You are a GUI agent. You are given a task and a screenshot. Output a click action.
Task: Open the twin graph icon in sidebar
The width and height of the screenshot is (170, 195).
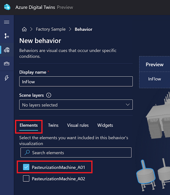[x=6, y=36]
